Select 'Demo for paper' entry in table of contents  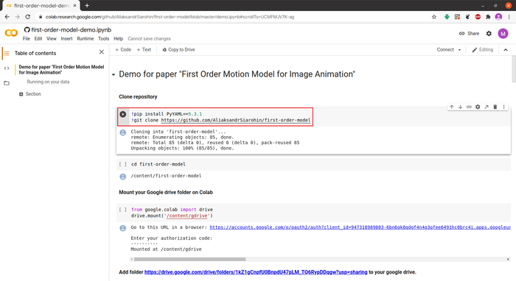(x=61, y=70)
